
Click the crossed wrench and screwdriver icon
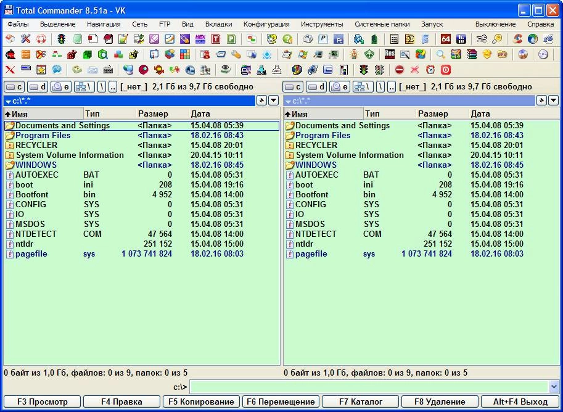pyautogui.click(x=25, y=39)
